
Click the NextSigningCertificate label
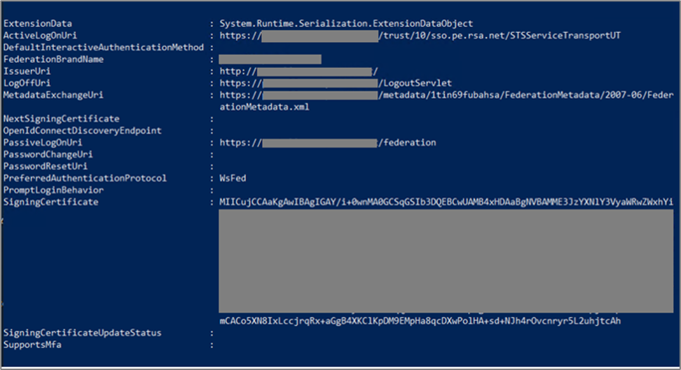click(x=61, y=118)
